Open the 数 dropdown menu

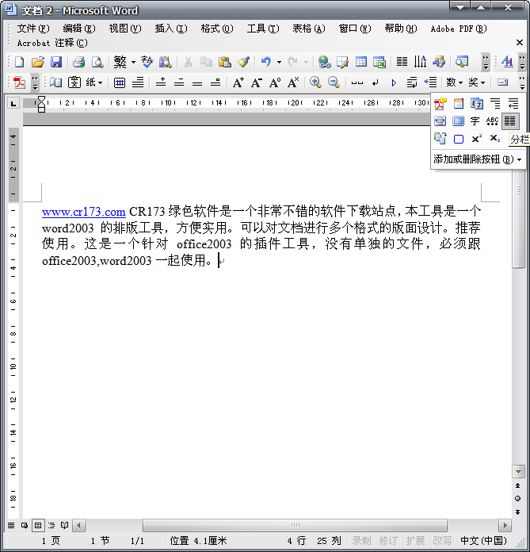454,82
